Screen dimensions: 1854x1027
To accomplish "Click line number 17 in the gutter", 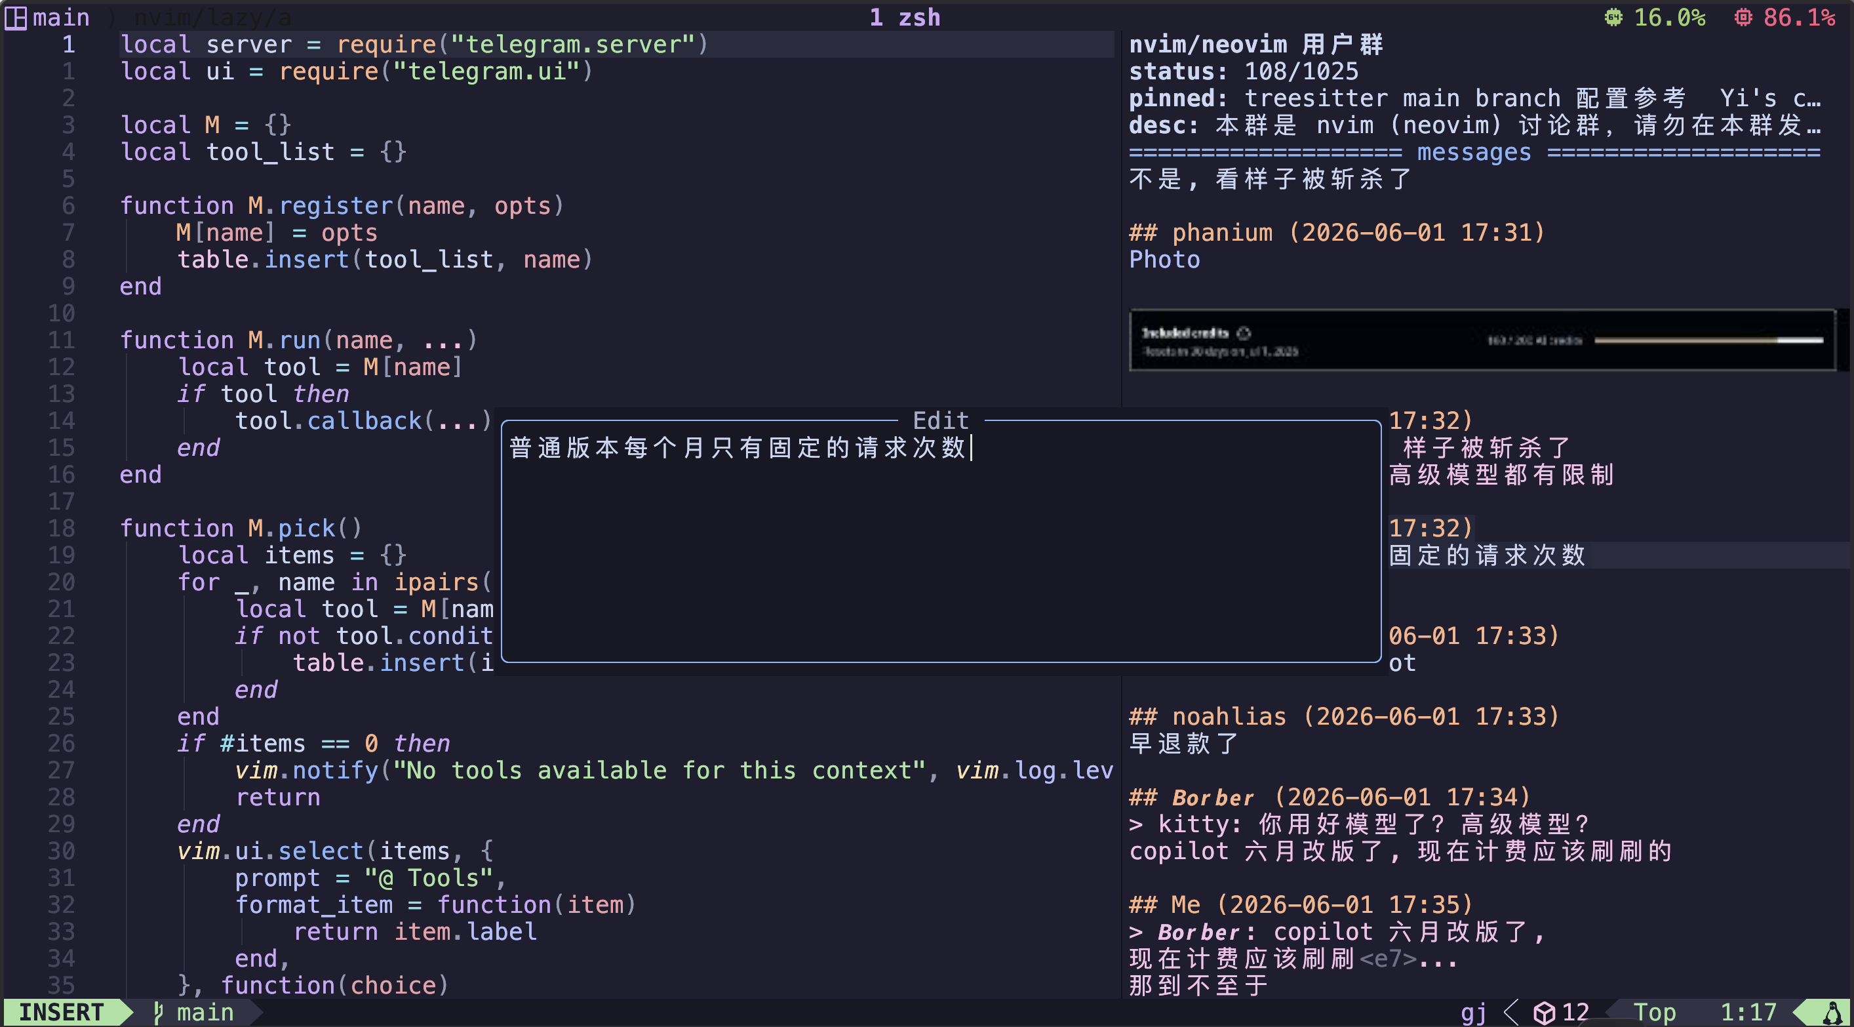I will tap(61, 501).
